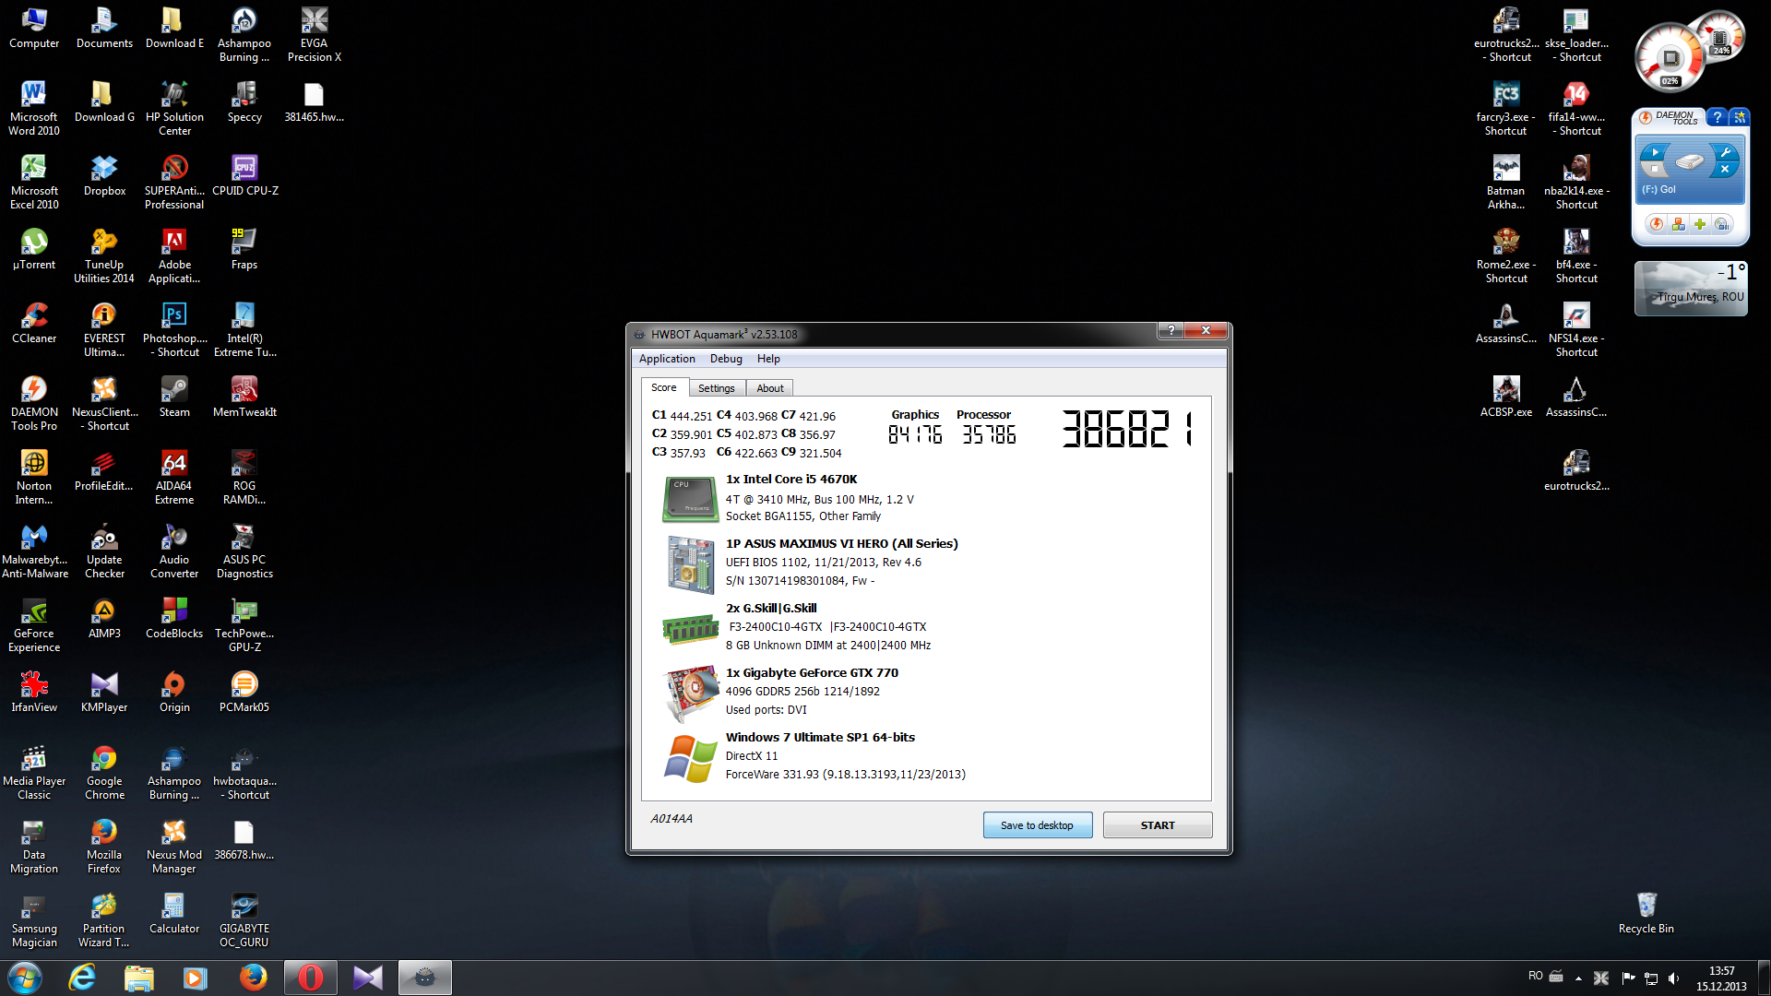
Task: Select the CodeBlocks desktop icon
Action: (x=174, y=619)
